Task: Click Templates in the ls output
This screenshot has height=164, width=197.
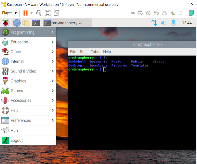Action: [140, 66]
